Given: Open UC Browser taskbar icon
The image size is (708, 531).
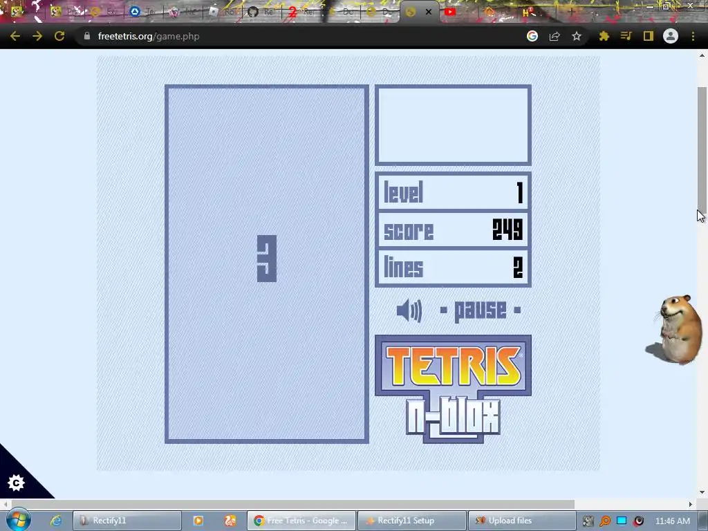Looking at the screenshot, I should coord(230,521).
